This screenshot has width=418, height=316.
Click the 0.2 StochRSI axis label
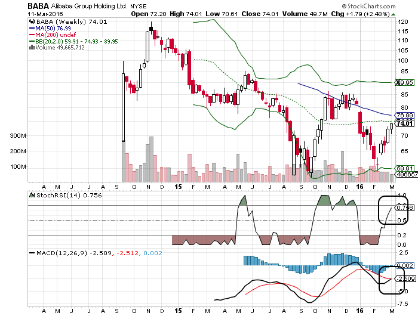[402, 236]
